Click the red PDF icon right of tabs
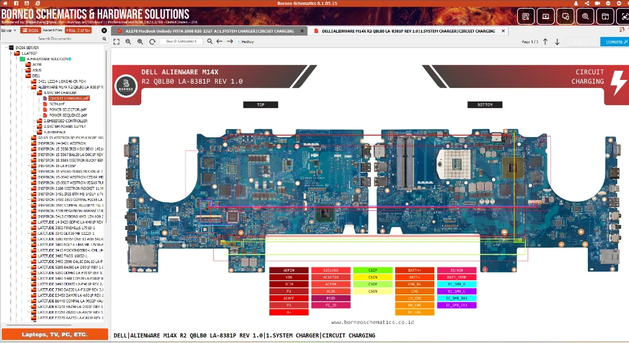The width and height of the screenshot is (629, 343). pos(622,30)
